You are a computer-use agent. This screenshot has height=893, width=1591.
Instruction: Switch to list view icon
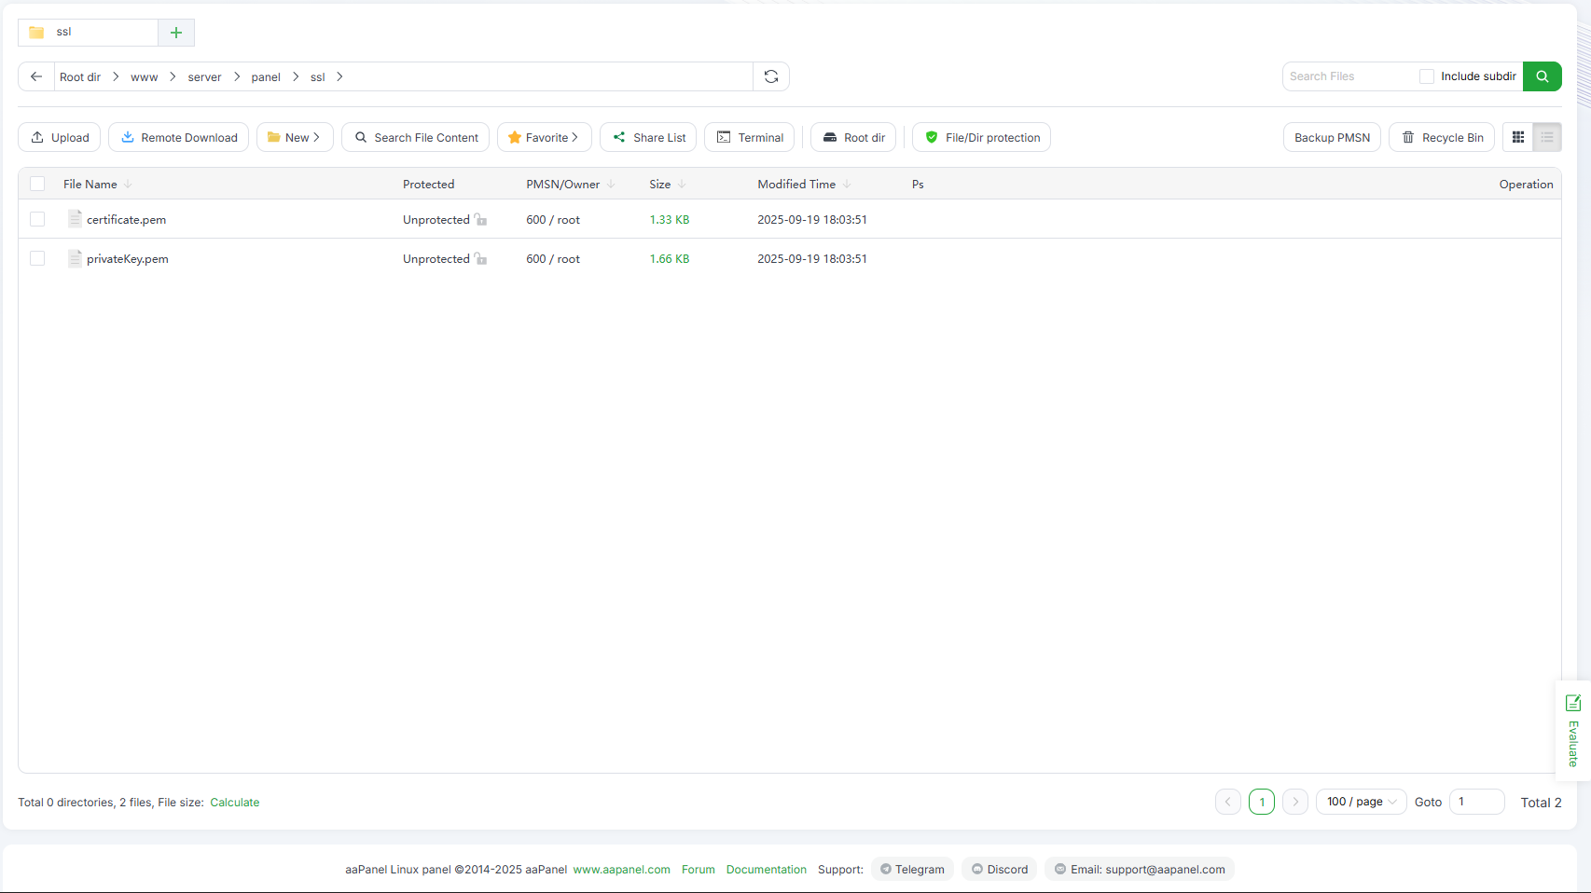click(x=1546, y=137)
